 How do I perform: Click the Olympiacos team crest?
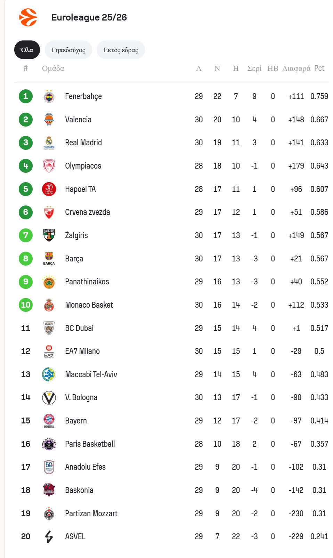point(49,166)
